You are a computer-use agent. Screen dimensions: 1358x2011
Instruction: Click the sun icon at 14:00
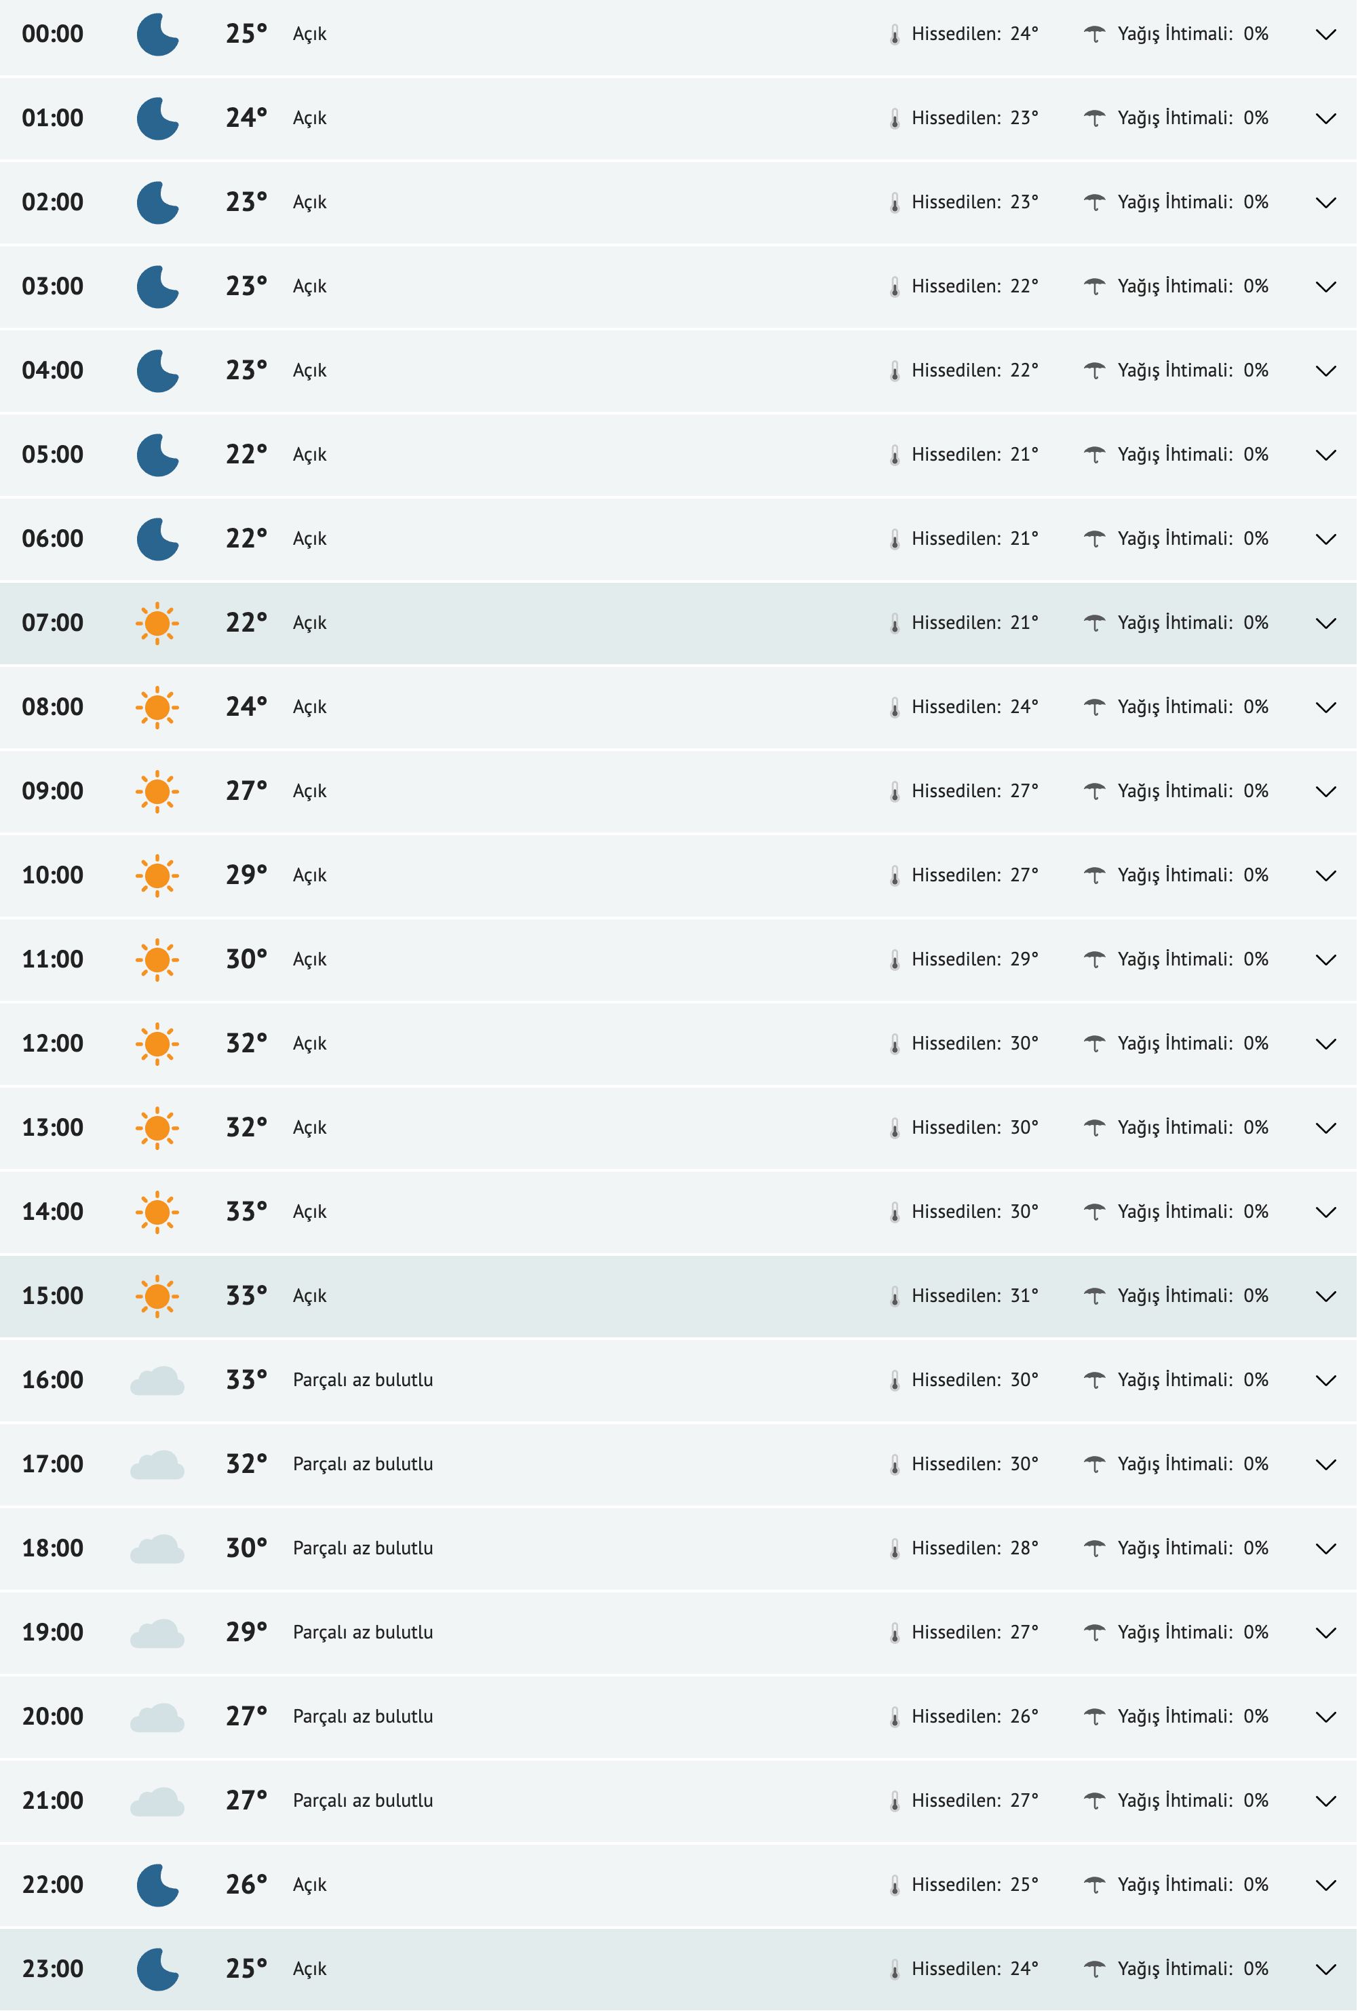(x=157, y=1212)
